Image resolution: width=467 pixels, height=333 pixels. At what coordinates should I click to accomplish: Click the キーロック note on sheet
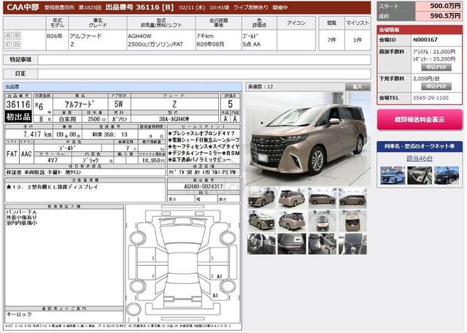(19, 314)
